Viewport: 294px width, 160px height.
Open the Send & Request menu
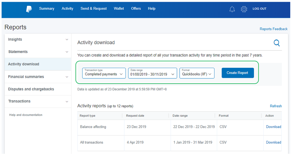[94, 9]
